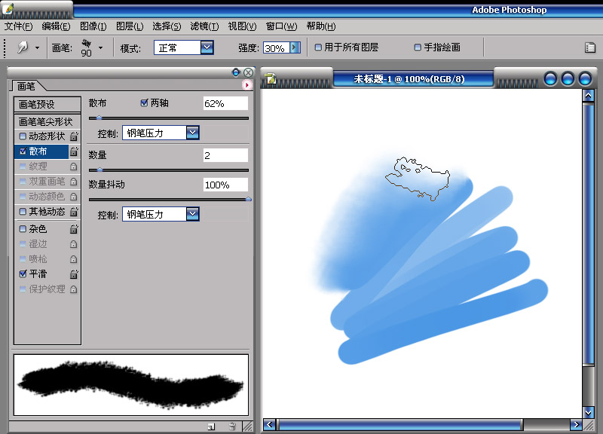Create new brush icon at palette bottom
Viewport: 603px width, 434px height.
pyautogui.click(x=211, y=426)
